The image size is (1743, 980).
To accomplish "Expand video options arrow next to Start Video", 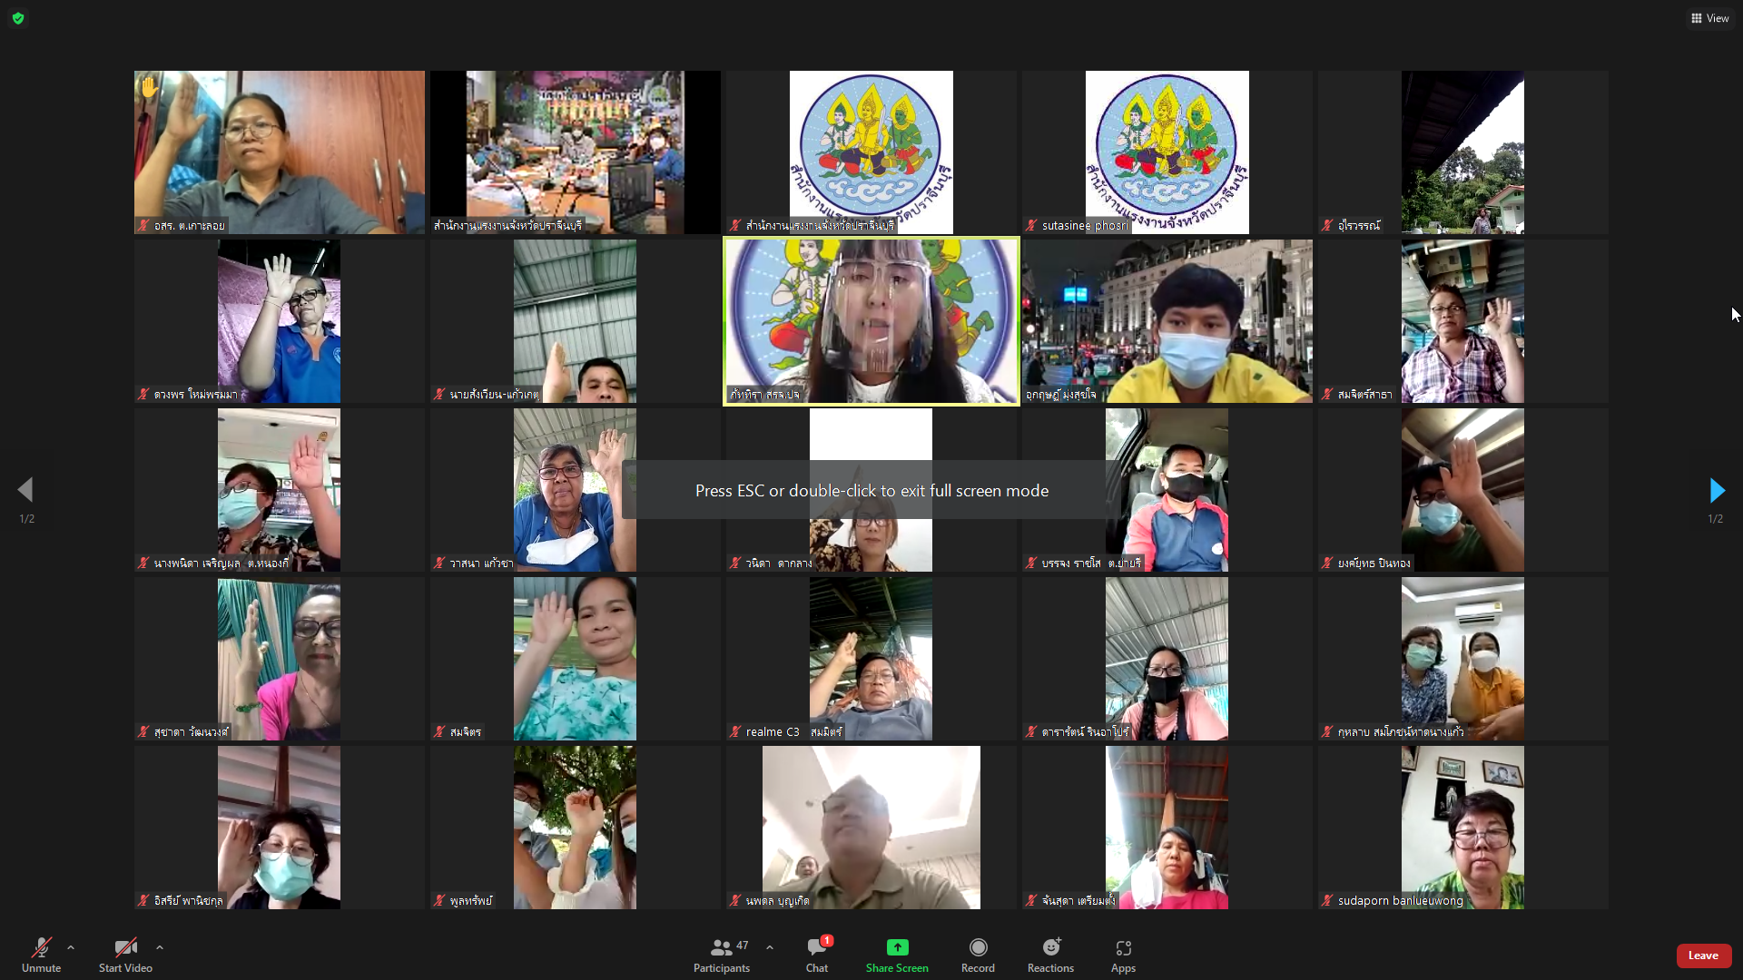I will point(160,947).
